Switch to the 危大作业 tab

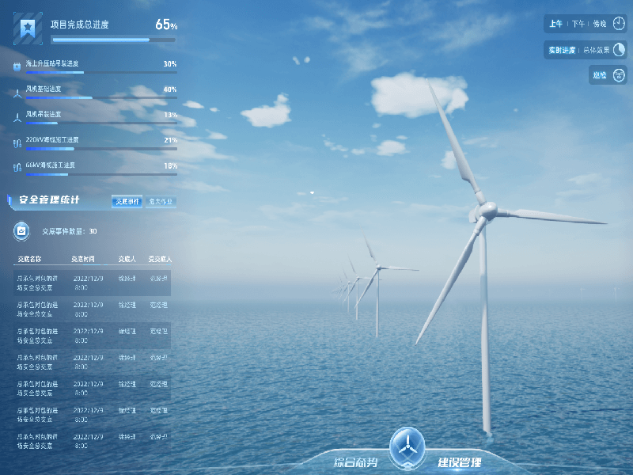(161, 202)
